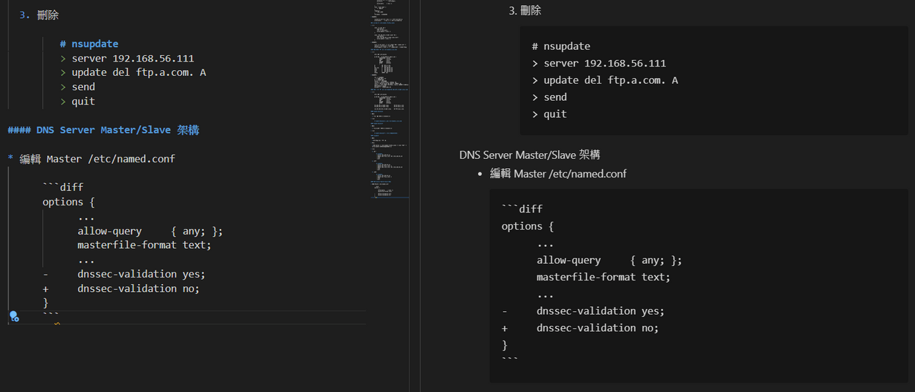
Task: Click '- dnssec-validation yes;' in source editor
Action: 124,274
